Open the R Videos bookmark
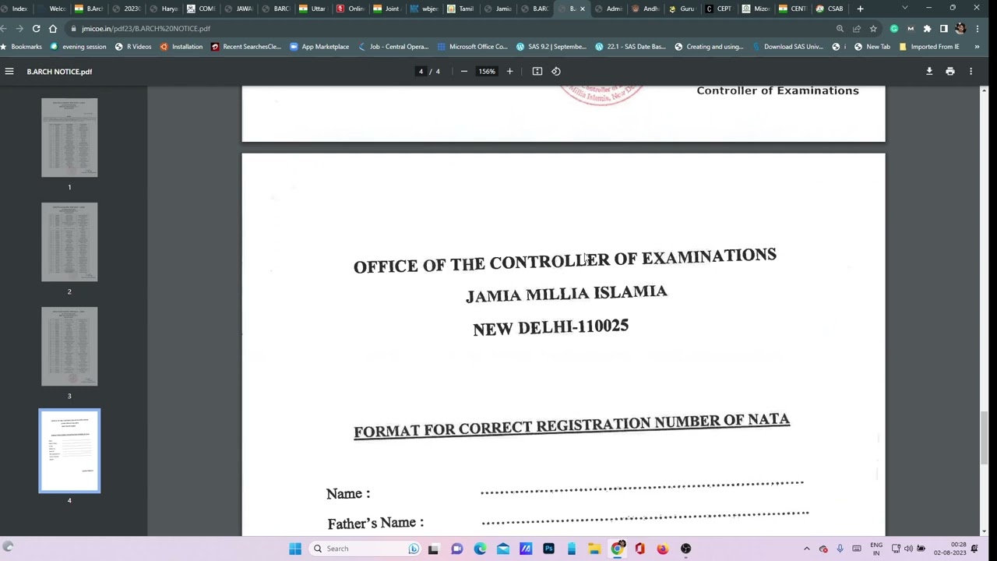Image resolution: width=997 pixels, height=561 pixels. (x=133, y=47)
